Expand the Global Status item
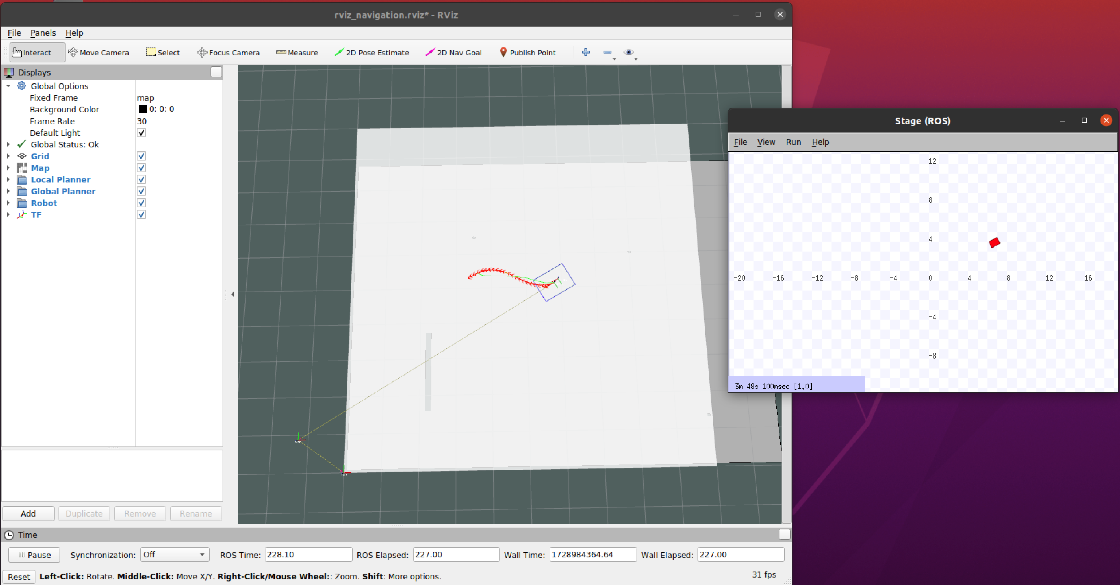 [x=8, y=144]
